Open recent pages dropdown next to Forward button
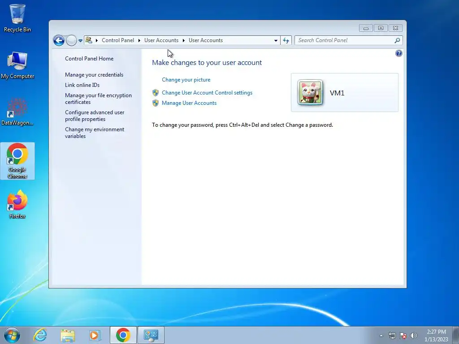459x344 pixels. click(x=80, y=41)
